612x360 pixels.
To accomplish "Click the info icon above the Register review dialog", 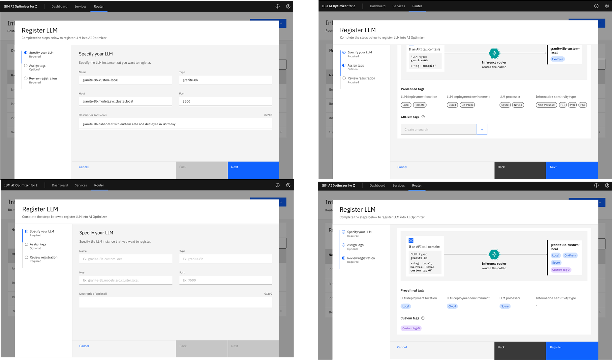I will pos(596,185).
